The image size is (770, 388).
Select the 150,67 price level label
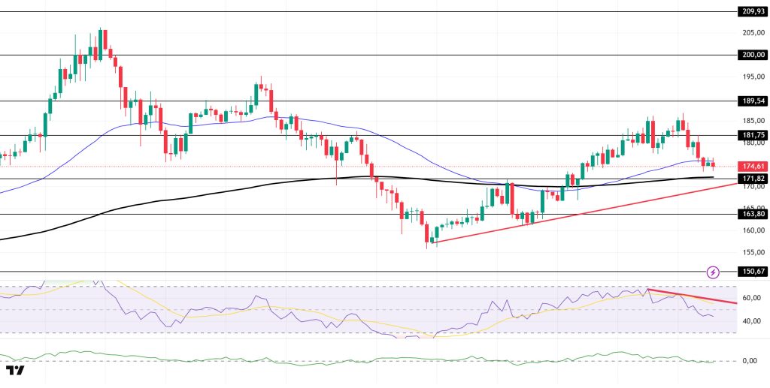[x=752, y=272]
